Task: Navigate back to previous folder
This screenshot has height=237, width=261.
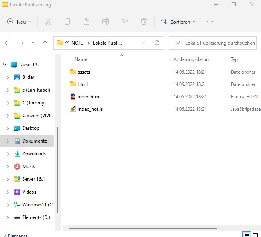Action: (x=7, y=43)
